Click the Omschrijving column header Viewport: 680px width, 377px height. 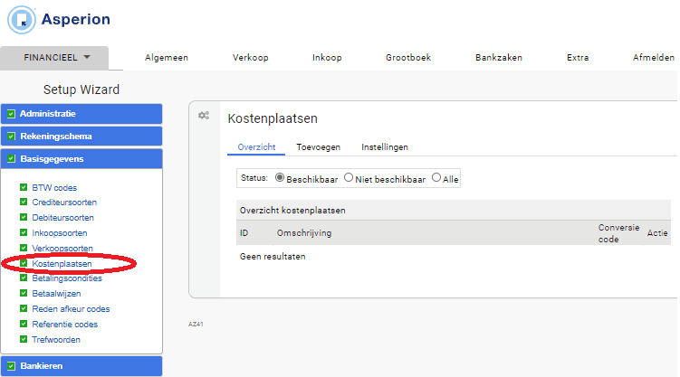pyautogui.click(x=304, y=233)
